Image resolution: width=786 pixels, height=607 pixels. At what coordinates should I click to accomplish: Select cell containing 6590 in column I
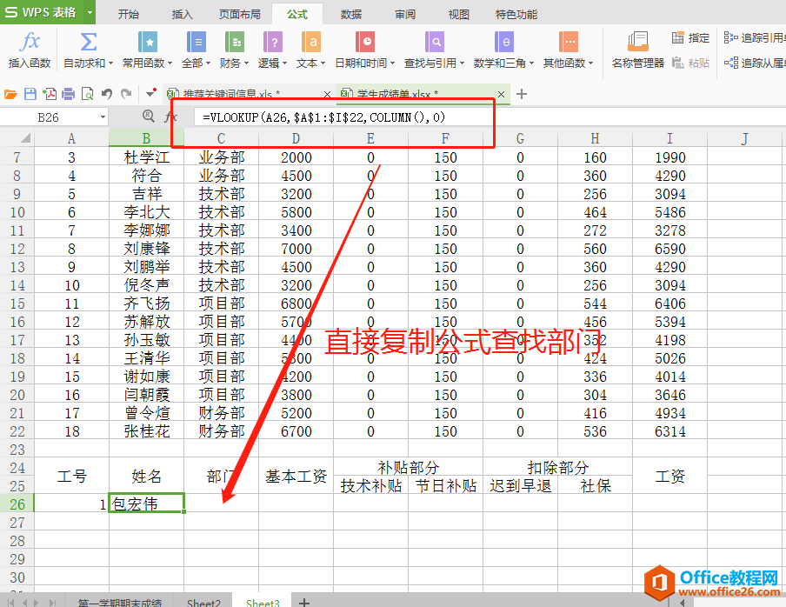coord(669,249)
